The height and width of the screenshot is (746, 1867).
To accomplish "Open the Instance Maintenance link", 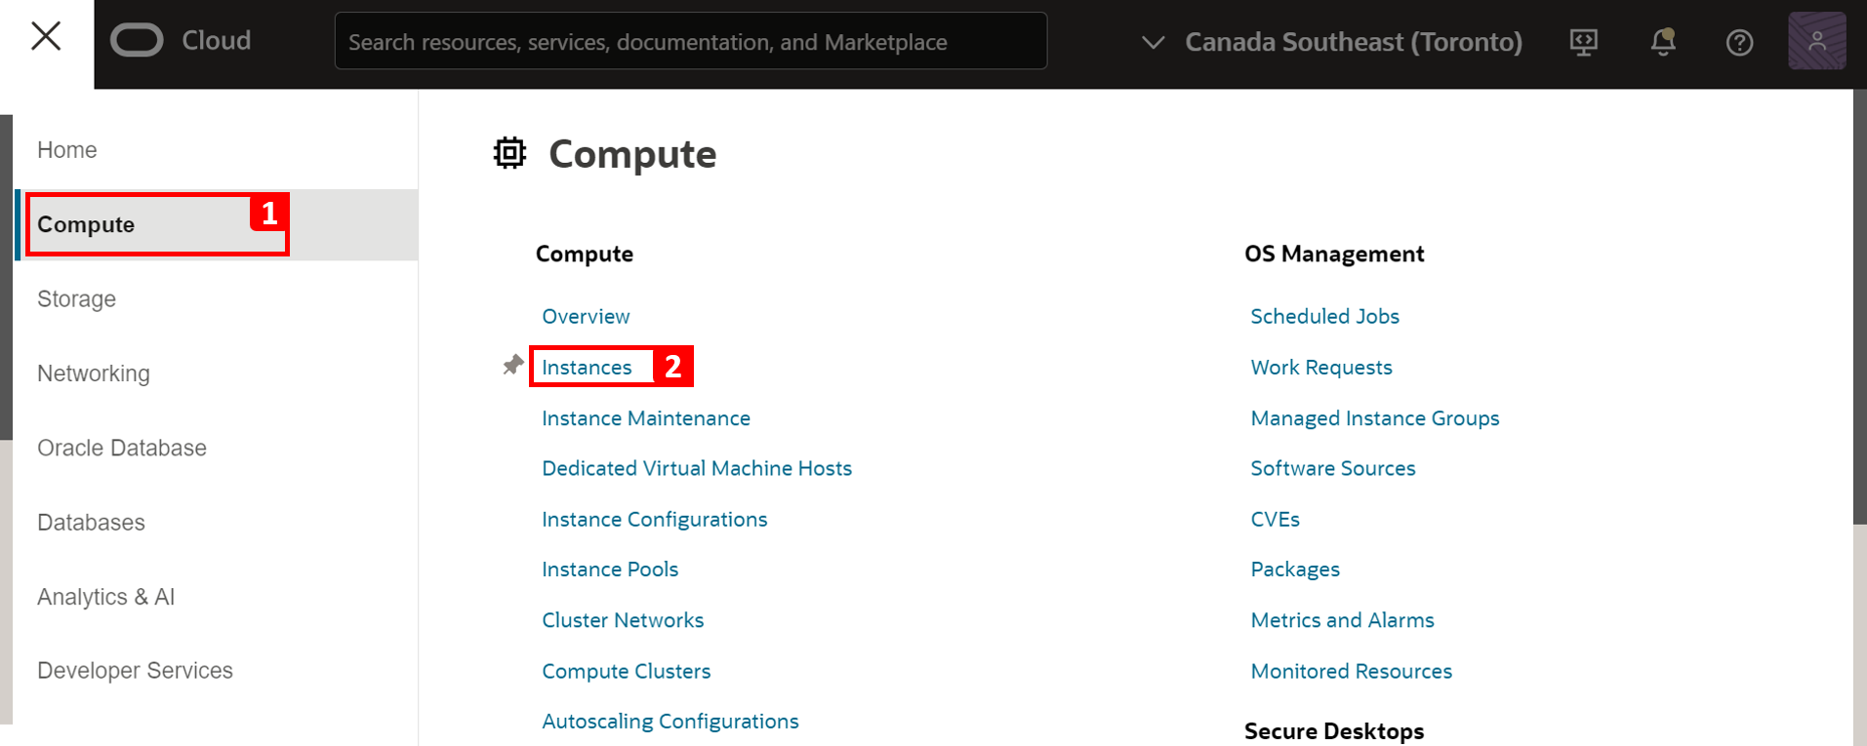I will (646, 417).
